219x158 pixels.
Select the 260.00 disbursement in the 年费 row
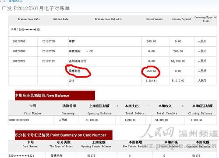[x=152, y=41]
